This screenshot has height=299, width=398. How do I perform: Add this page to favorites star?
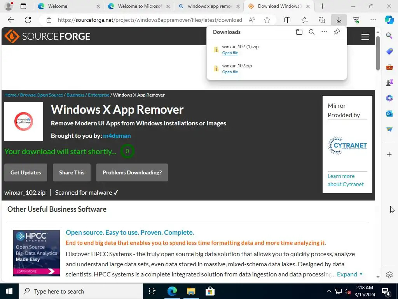pos(267,20)
